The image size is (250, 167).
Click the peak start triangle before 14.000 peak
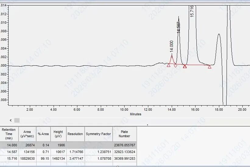[x=168, y=65]
